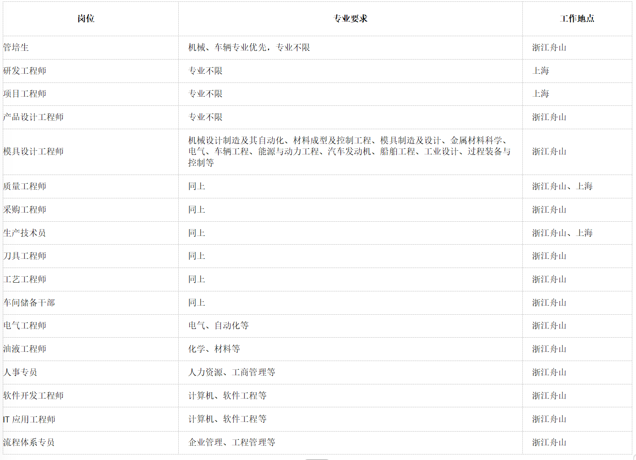The image size is (636, 460).
Task: Click 上海 next to 研发工程师
Action: pos(540,71)
